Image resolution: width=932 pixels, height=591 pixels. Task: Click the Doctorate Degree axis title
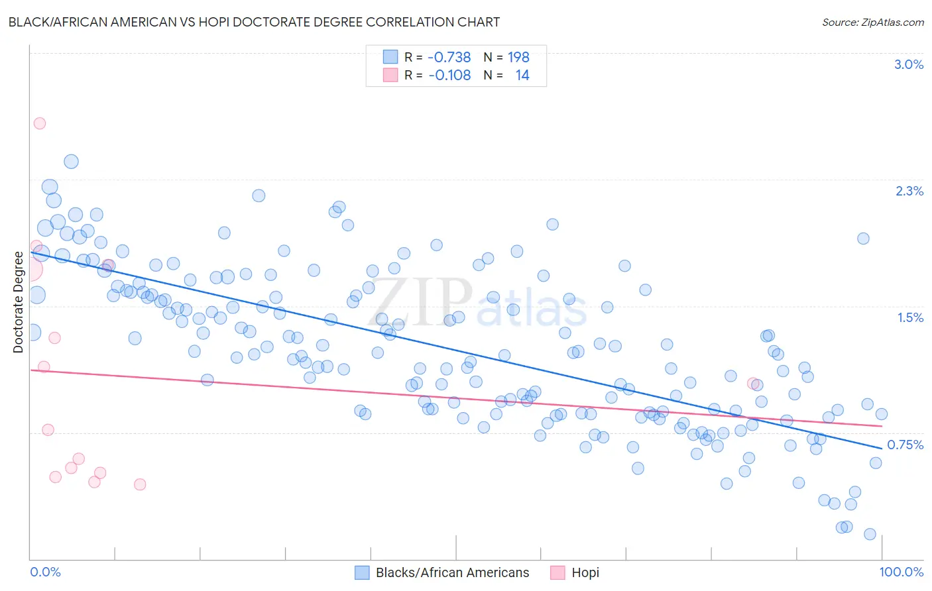click(x=18, y=302)
